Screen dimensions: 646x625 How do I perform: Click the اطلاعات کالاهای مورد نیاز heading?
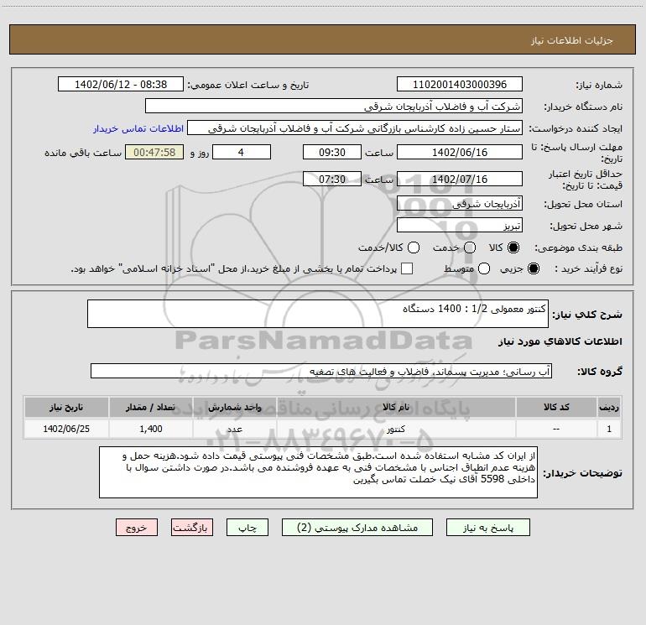(560, 341)
